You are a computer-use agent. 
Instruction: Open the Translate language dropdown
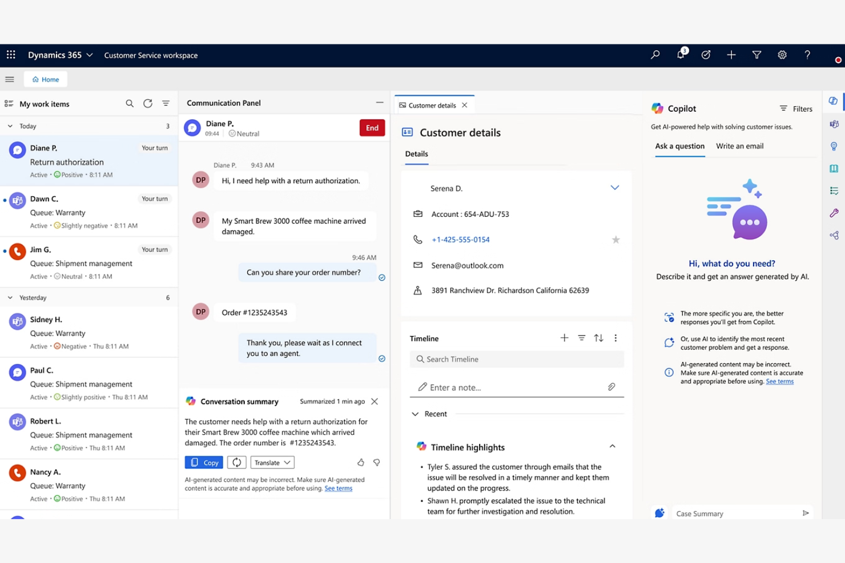(x=272, y=462)
